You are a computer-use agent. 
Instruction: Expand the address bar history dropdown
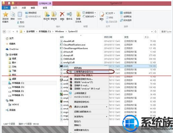coord(152,31)
